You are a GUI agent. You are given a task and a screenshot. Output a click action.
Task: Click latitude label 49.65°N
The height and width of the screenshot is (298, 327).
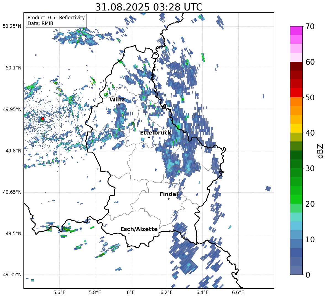click(12, 192)
